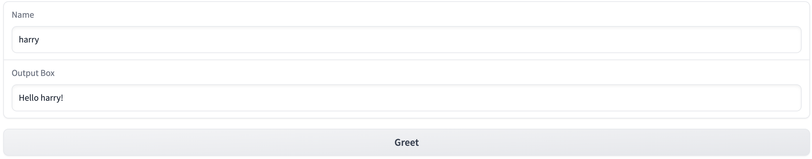Screen dimensions: 812x159
Task: Select the textbox containing harry
Action: (406, 40)
